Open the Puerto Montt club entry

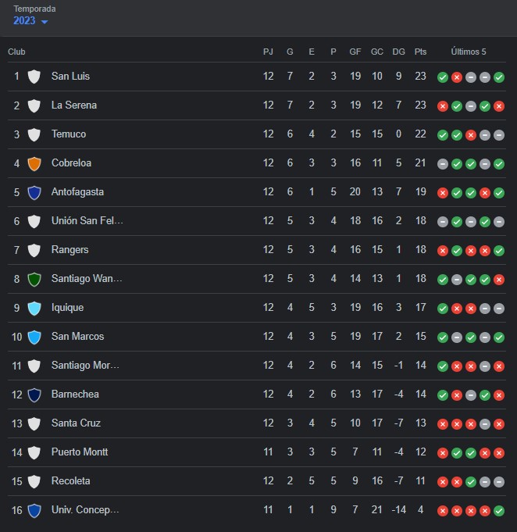(x=80, y=452)
